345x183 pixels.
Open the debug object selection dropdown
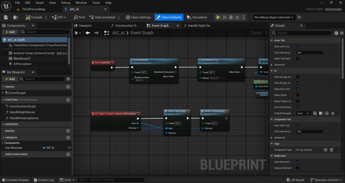point(274,17)
